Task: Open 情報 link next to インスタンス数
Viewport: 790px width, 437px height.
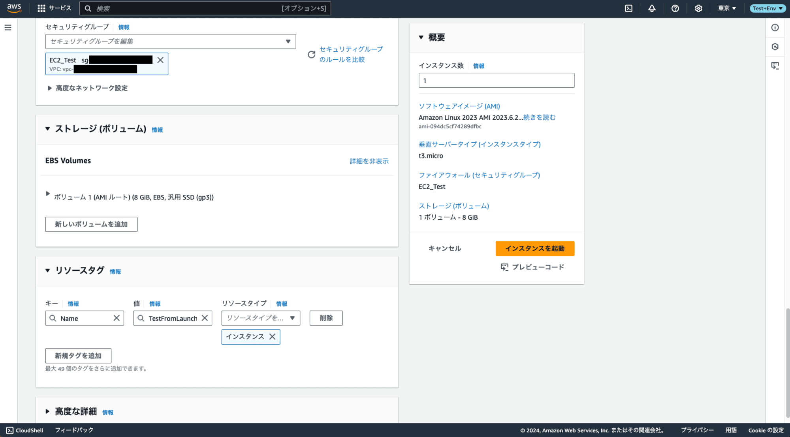Action: [x=479, y=66]
